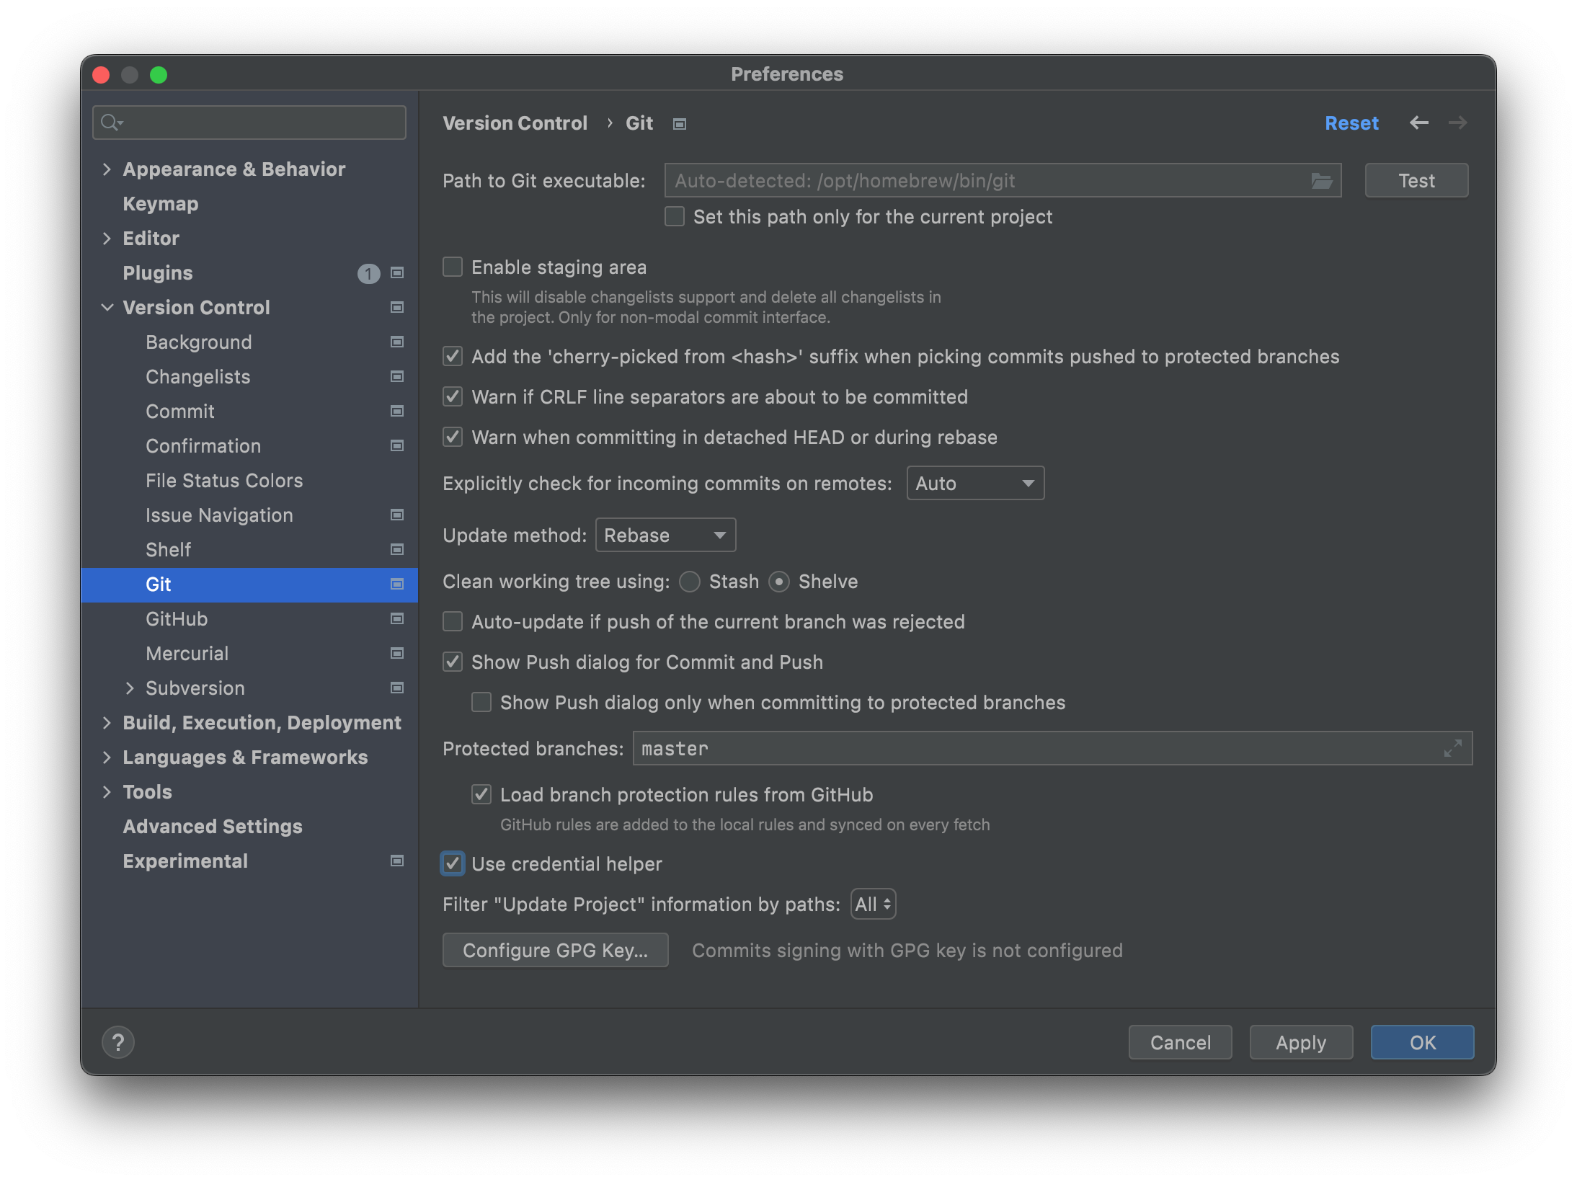
Task: Open GitHub settings page in sidebar
Action: click(x=177, y=619)
